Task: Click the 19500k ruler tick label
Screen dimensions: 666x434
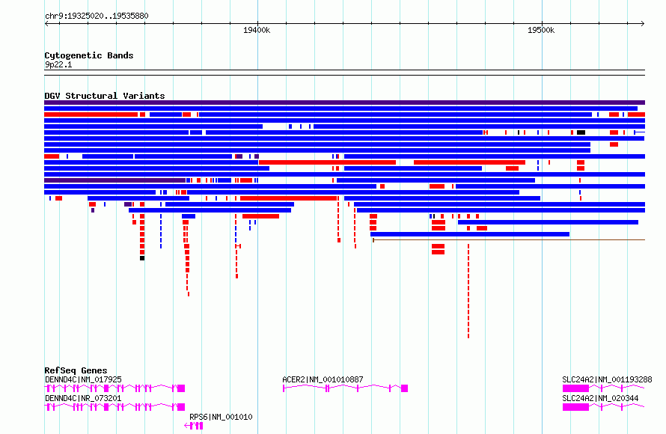Action: point(541,30)
